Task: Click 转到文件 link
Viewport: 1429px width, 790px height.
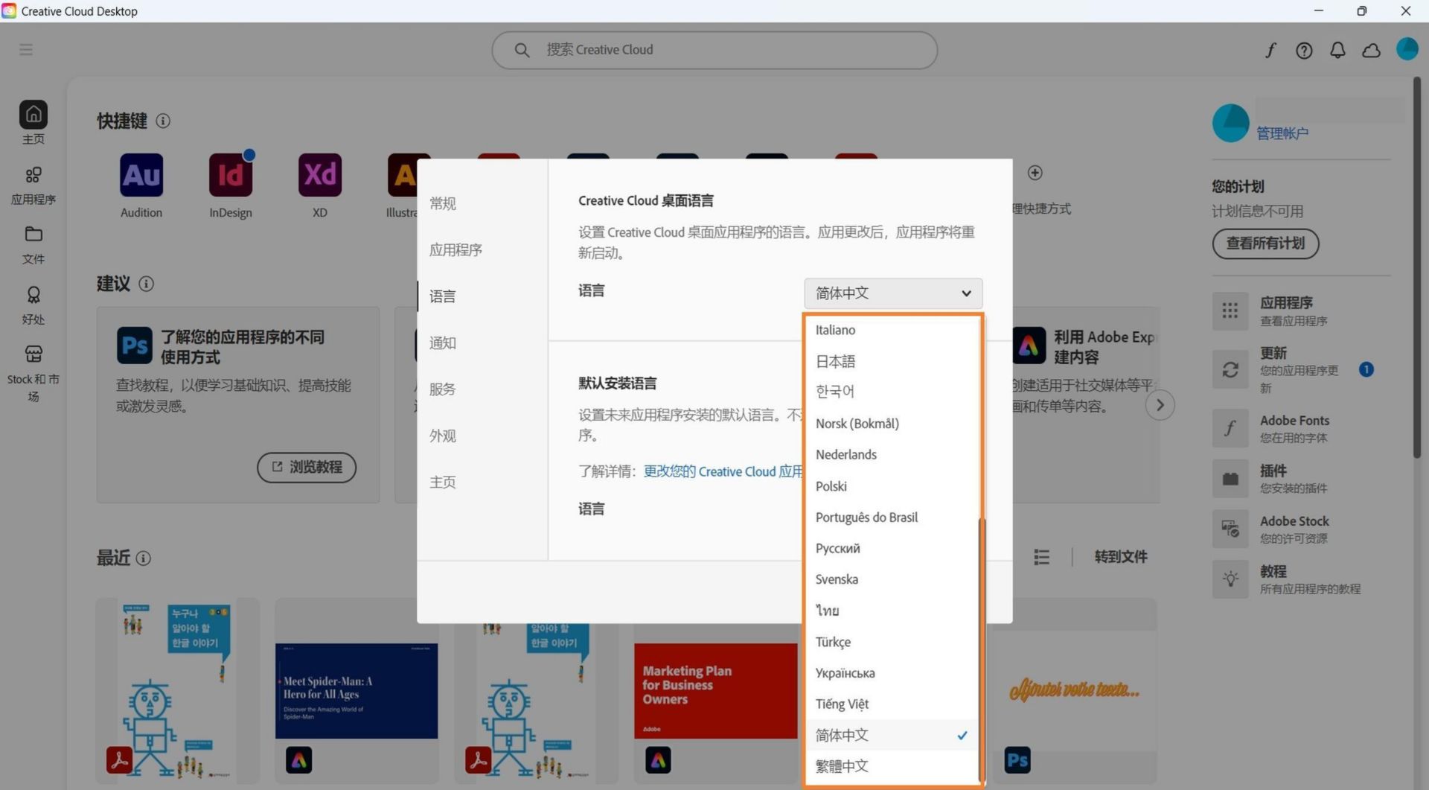Action: point(1121,557)
